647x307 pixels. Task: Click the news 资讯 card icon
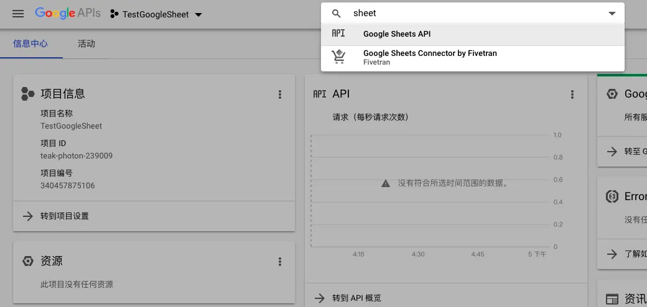point(612,299)
